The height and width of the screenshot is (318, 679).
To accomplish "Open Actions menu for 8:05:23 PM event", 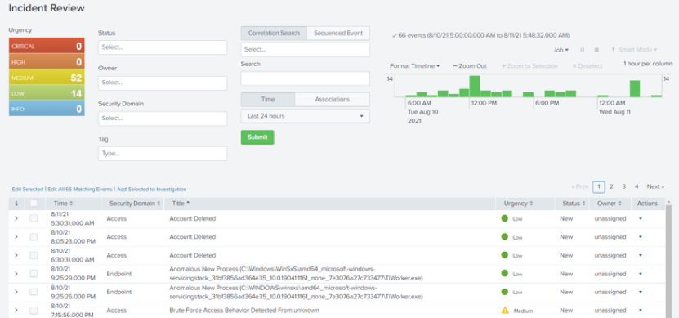I will pyautogui.click(x=641, y=236).
